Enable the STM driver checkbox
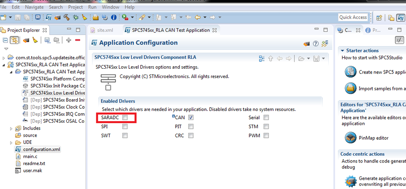Image resolution: width=406 pixels, height=189 pixels. [266, 127]
